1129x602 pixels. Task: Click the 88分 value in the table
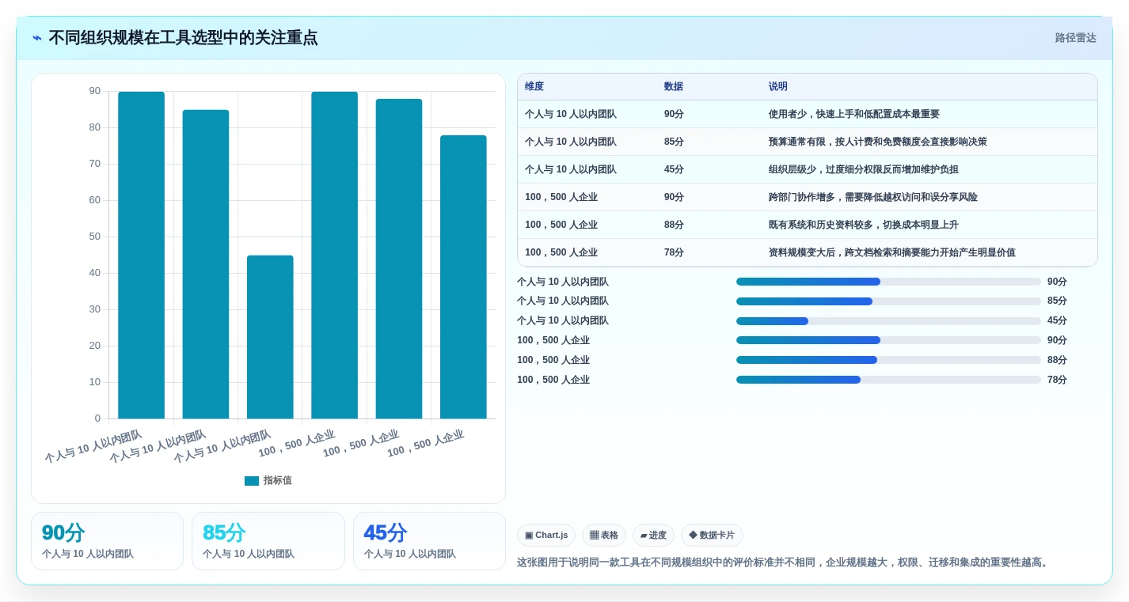[x=674, y=225]
